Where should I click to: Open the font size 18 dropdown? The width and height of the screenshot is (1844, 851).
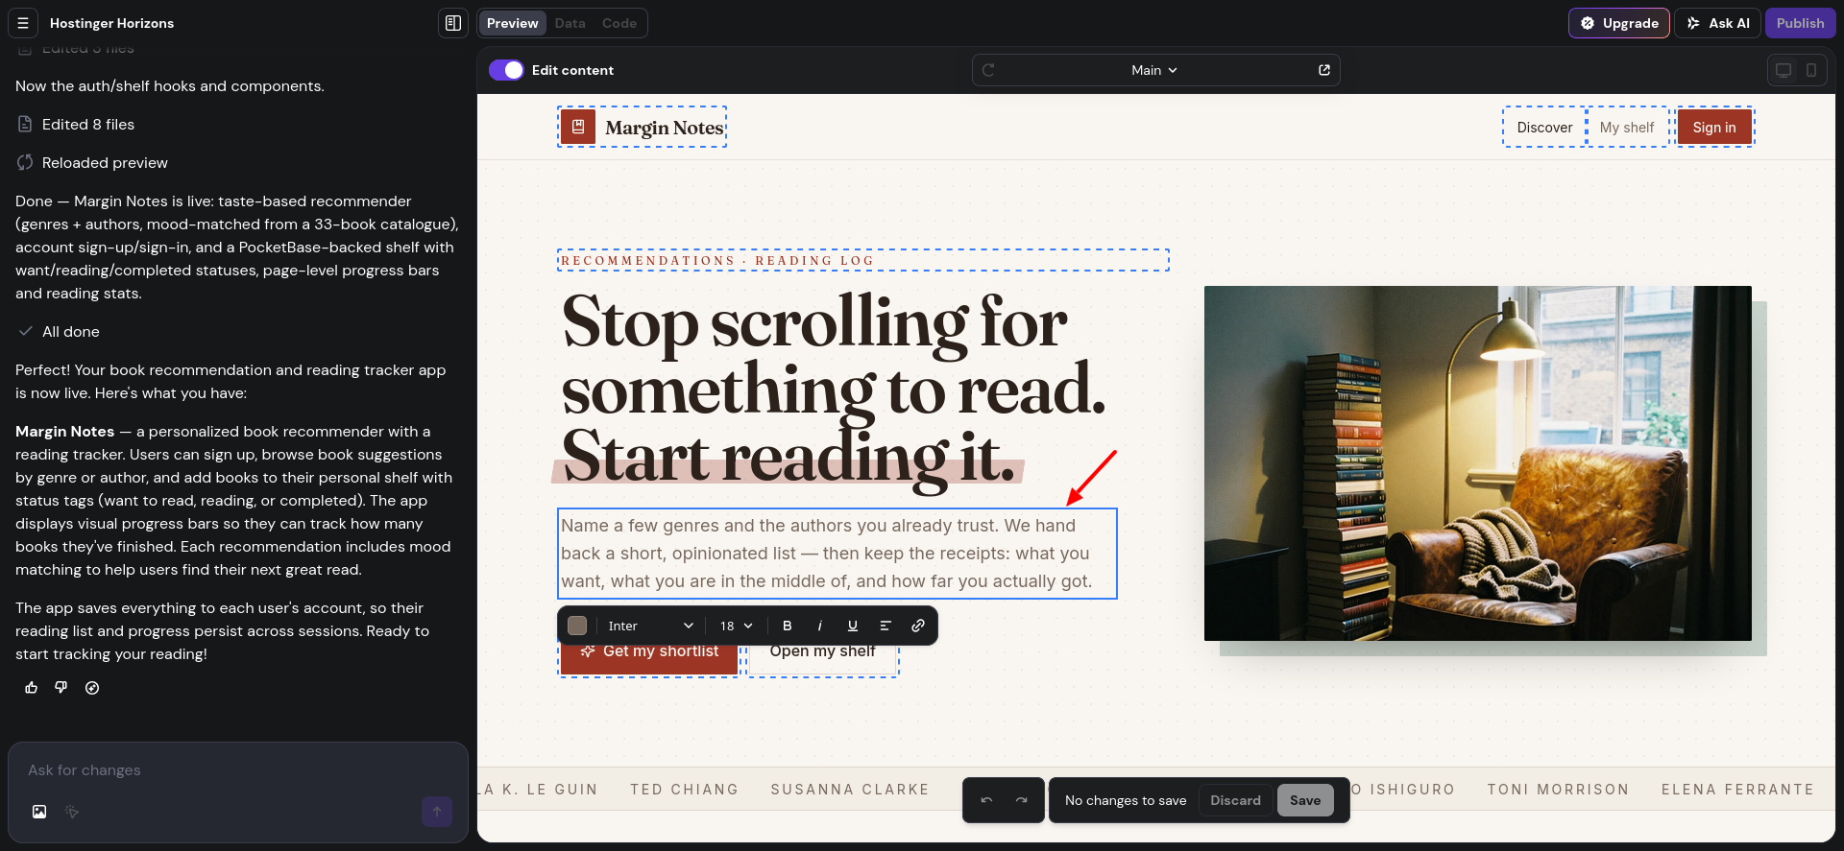point(737,626)
